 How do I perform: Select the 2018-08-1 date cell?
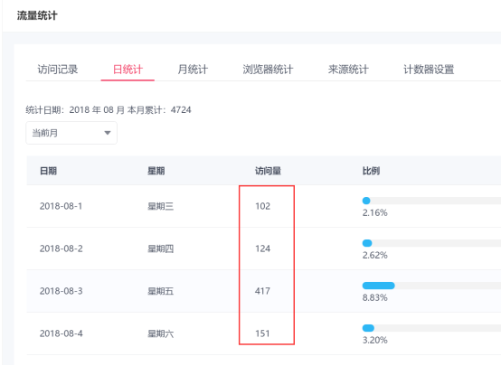tap(61, 206)
